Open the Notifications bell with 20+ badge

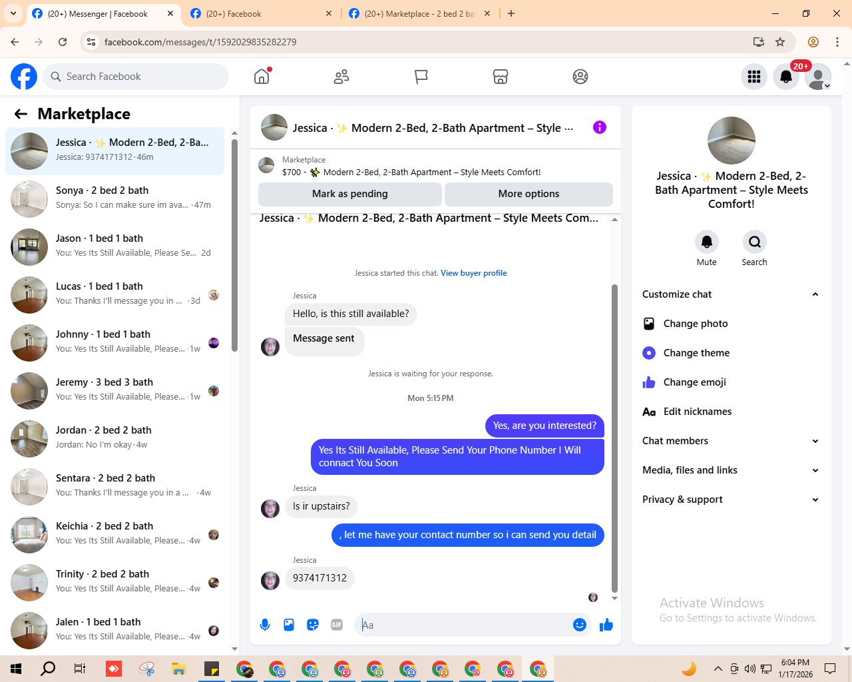coord(786,77)
